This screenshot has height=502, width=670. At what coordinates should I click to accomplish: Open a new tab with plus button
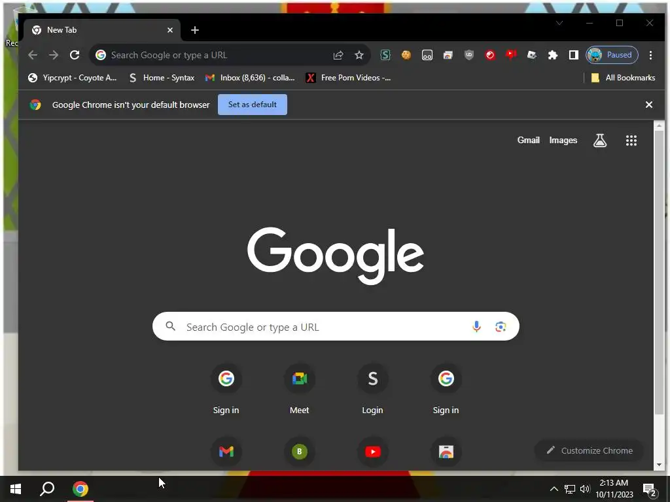click(x=195, y=30)
